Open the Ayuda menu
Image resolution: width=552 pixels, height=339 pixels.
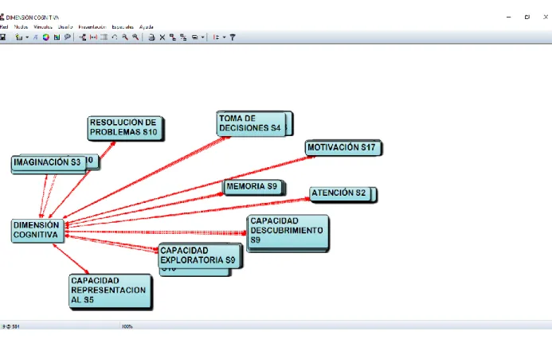tap(146, 27)
